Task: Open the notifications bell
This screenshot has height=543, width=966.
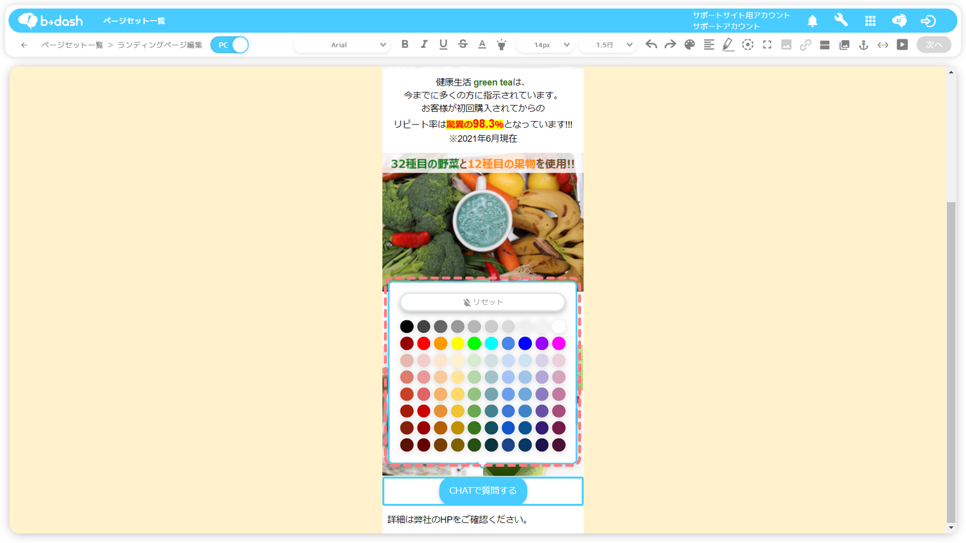Action: (x=812, y=21)
